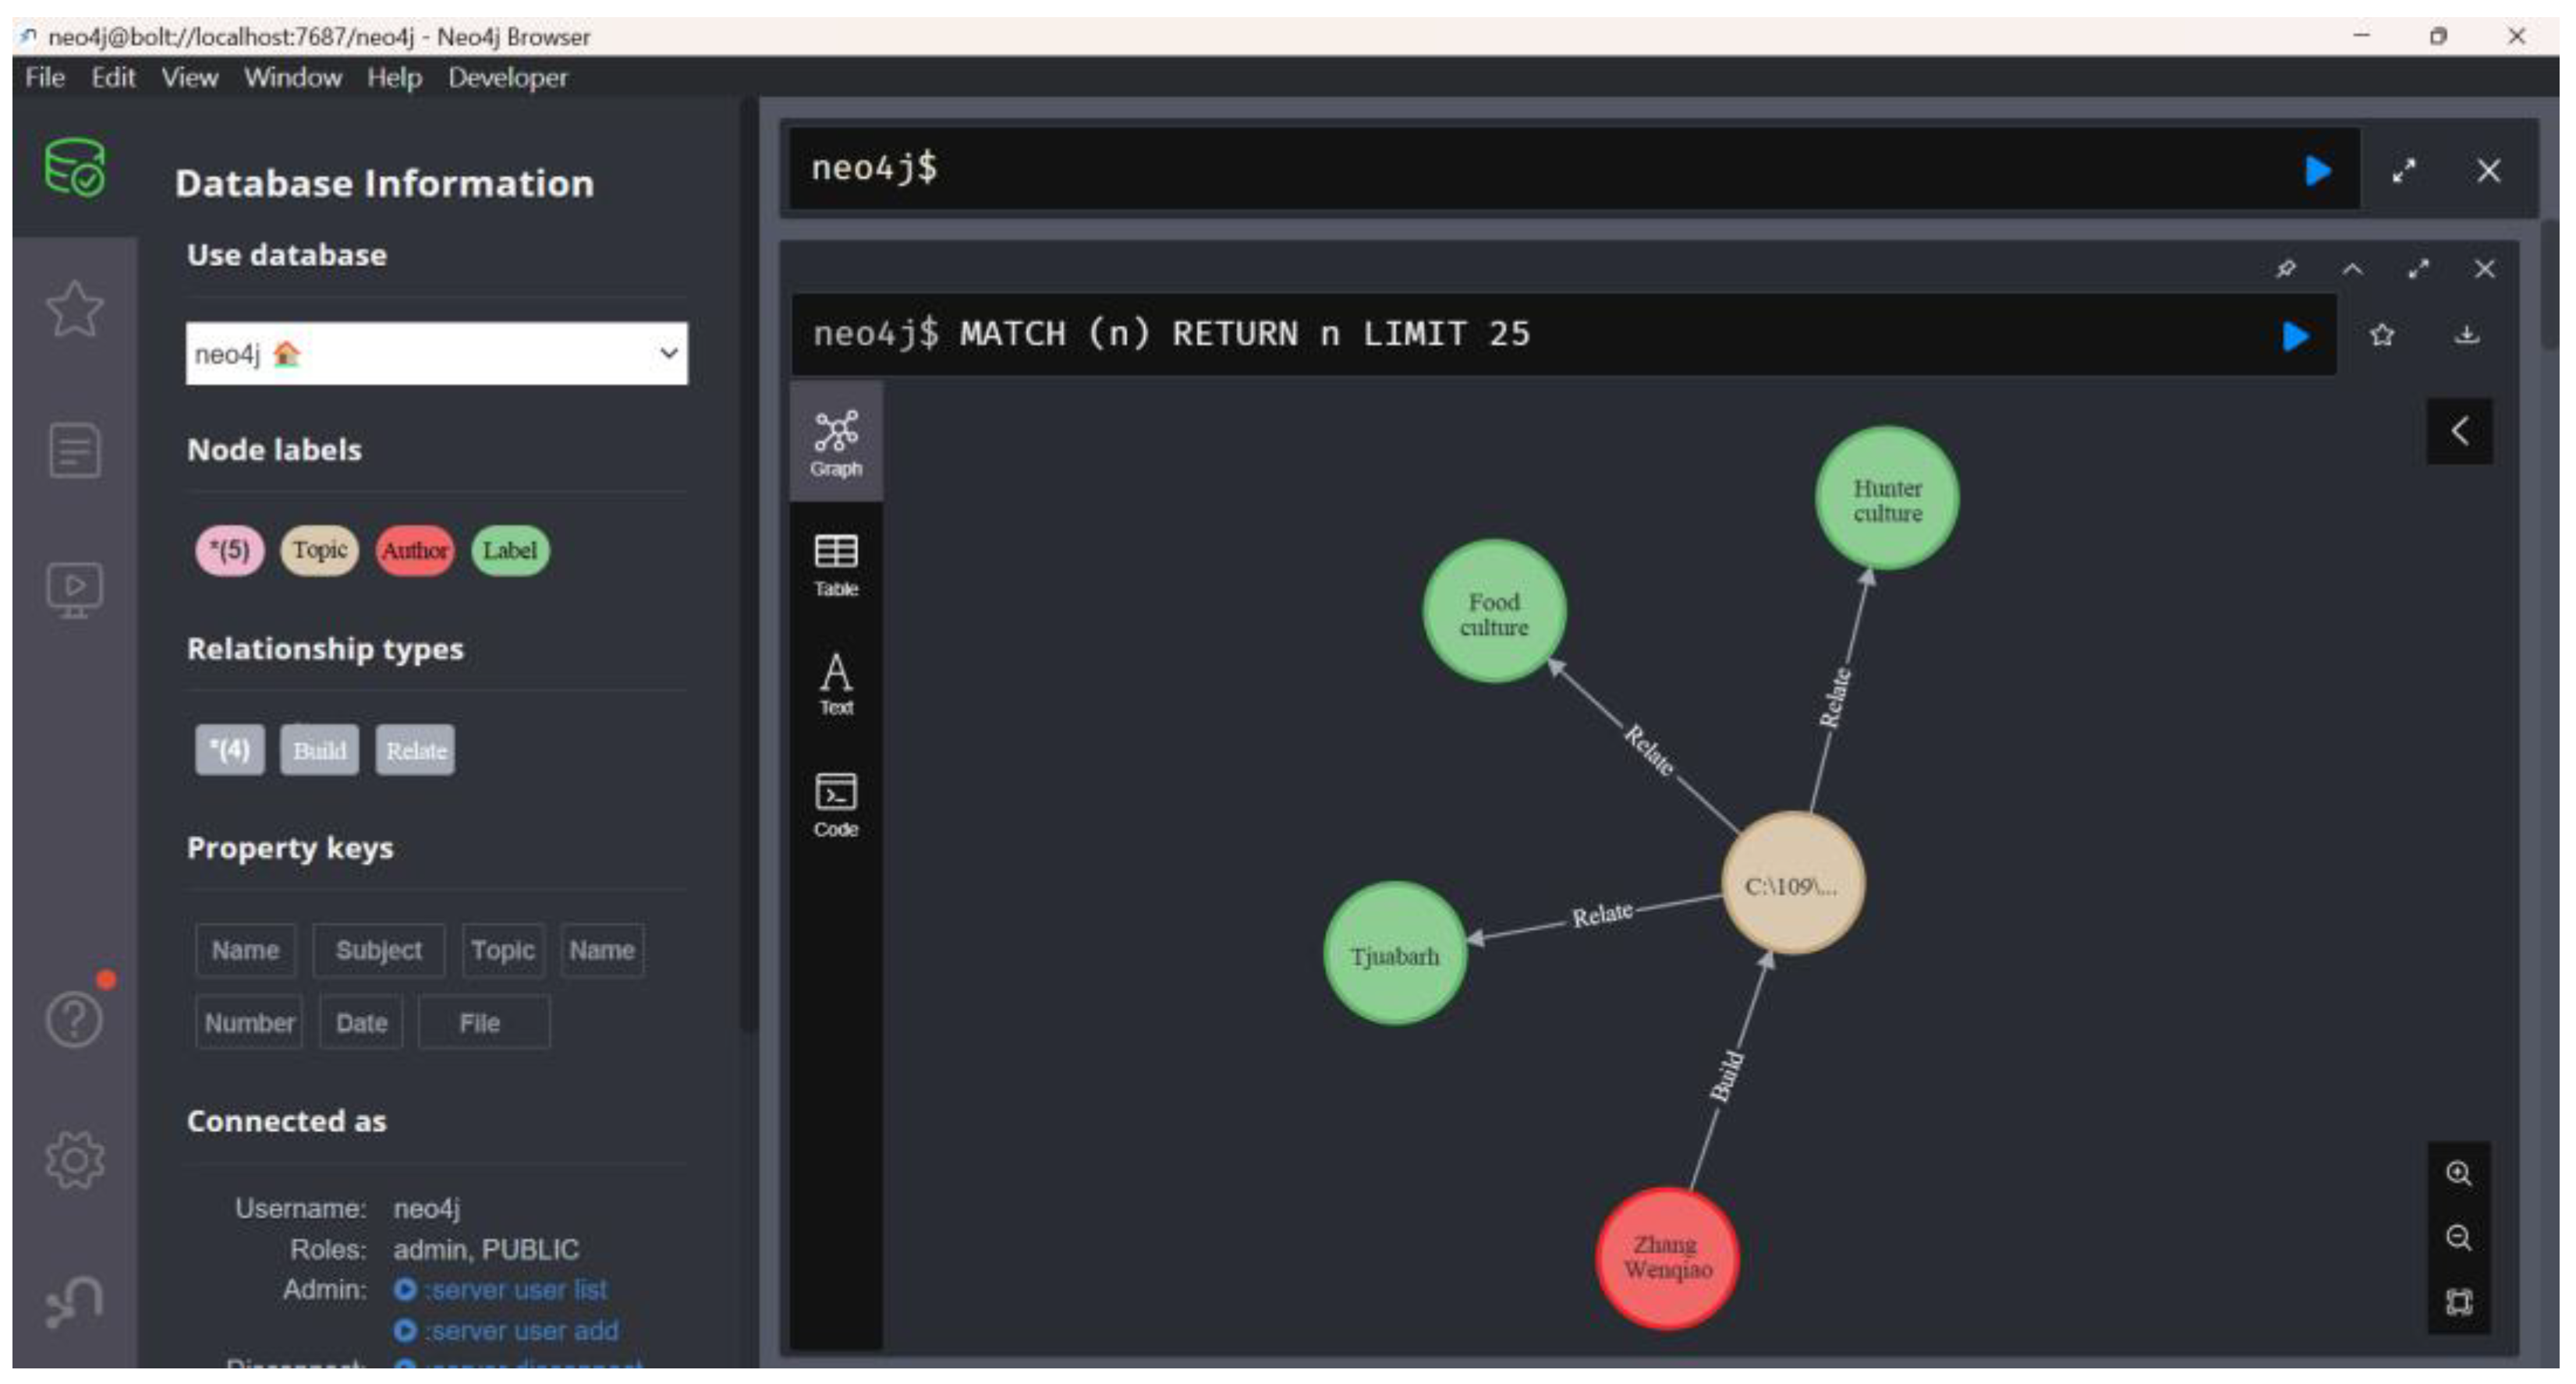The height and width of the screenshot is (1384, 2576).
Task: Open the database information sidebar icon
Action: click(74, 168)
